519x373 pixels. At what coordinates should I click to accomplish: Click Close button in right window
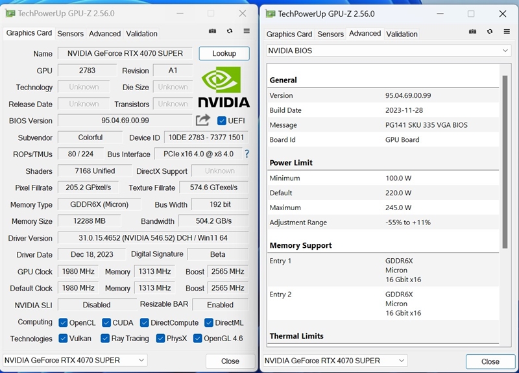coord(490,361)
